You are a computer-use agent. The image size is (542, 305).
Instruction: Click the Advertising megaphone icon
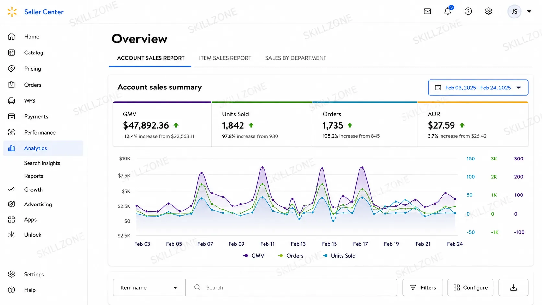[11, 204]
